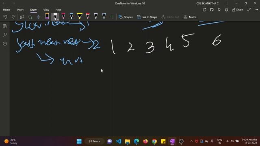Pick the white pen next to the red pencil

point(96,16)
